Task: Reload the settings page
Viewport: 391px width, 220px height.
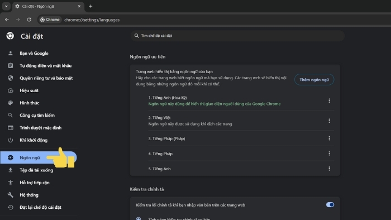Action: [29, 20]
